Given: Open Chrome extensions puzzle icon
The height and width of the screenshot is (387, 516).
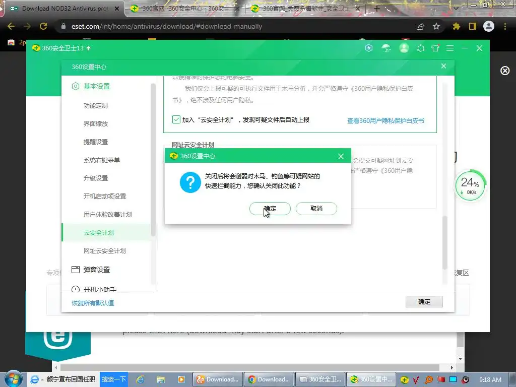Looking at the screenshot, I should coord(457,26).
